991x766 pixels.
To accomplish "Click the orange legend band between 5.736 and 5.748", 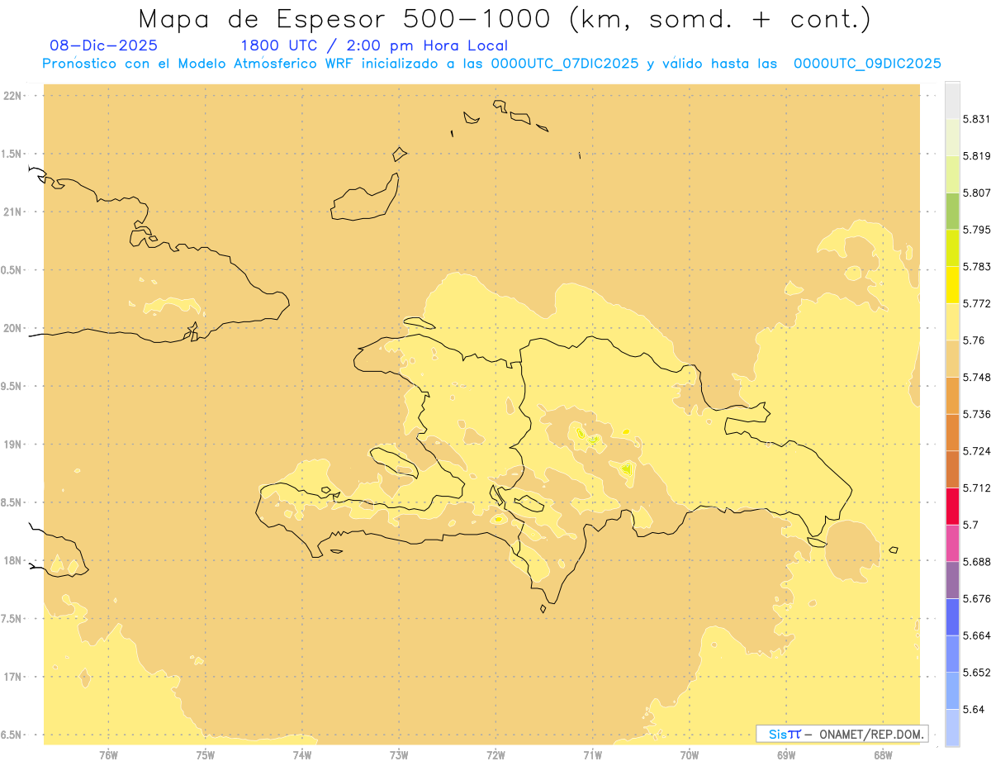I will pyautogui.click(x=952, y=396).
